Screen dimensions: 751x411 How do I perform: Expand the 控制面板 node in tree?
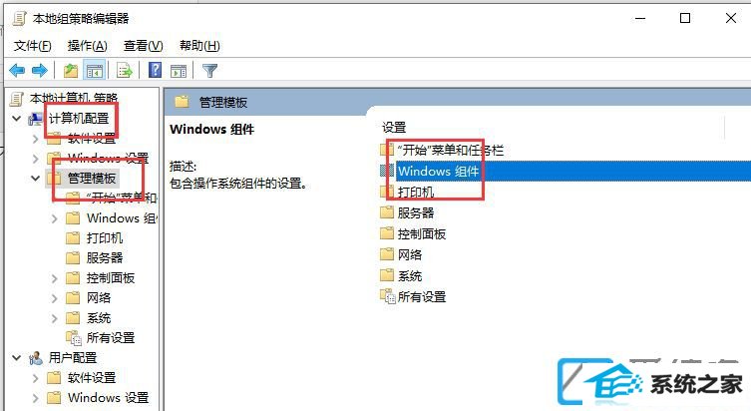tap(54, 278)
